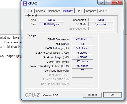
Task: Open the Graphics tab
Action: 91,11
